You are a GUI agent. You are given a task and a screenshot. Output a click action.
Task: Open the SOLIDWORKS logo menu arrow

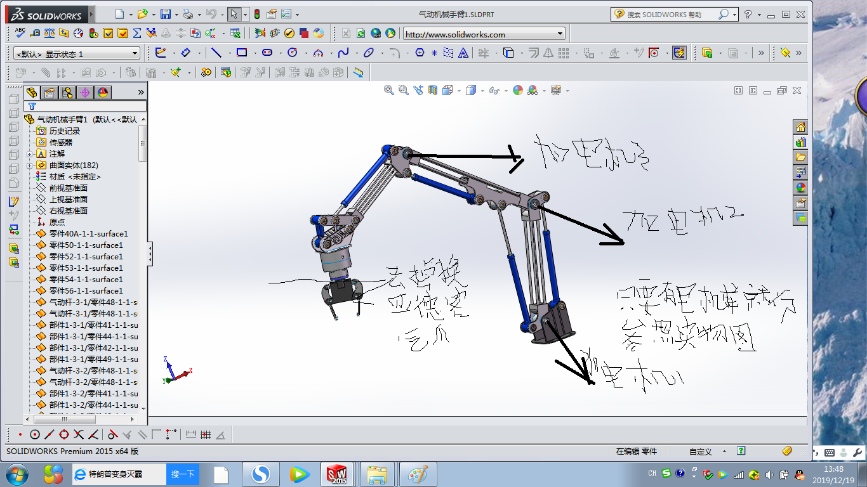click(91, 13)
